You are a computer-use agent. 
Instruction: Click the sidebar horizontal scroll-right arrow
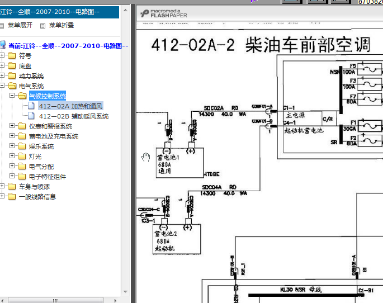[x=116, y=301]
